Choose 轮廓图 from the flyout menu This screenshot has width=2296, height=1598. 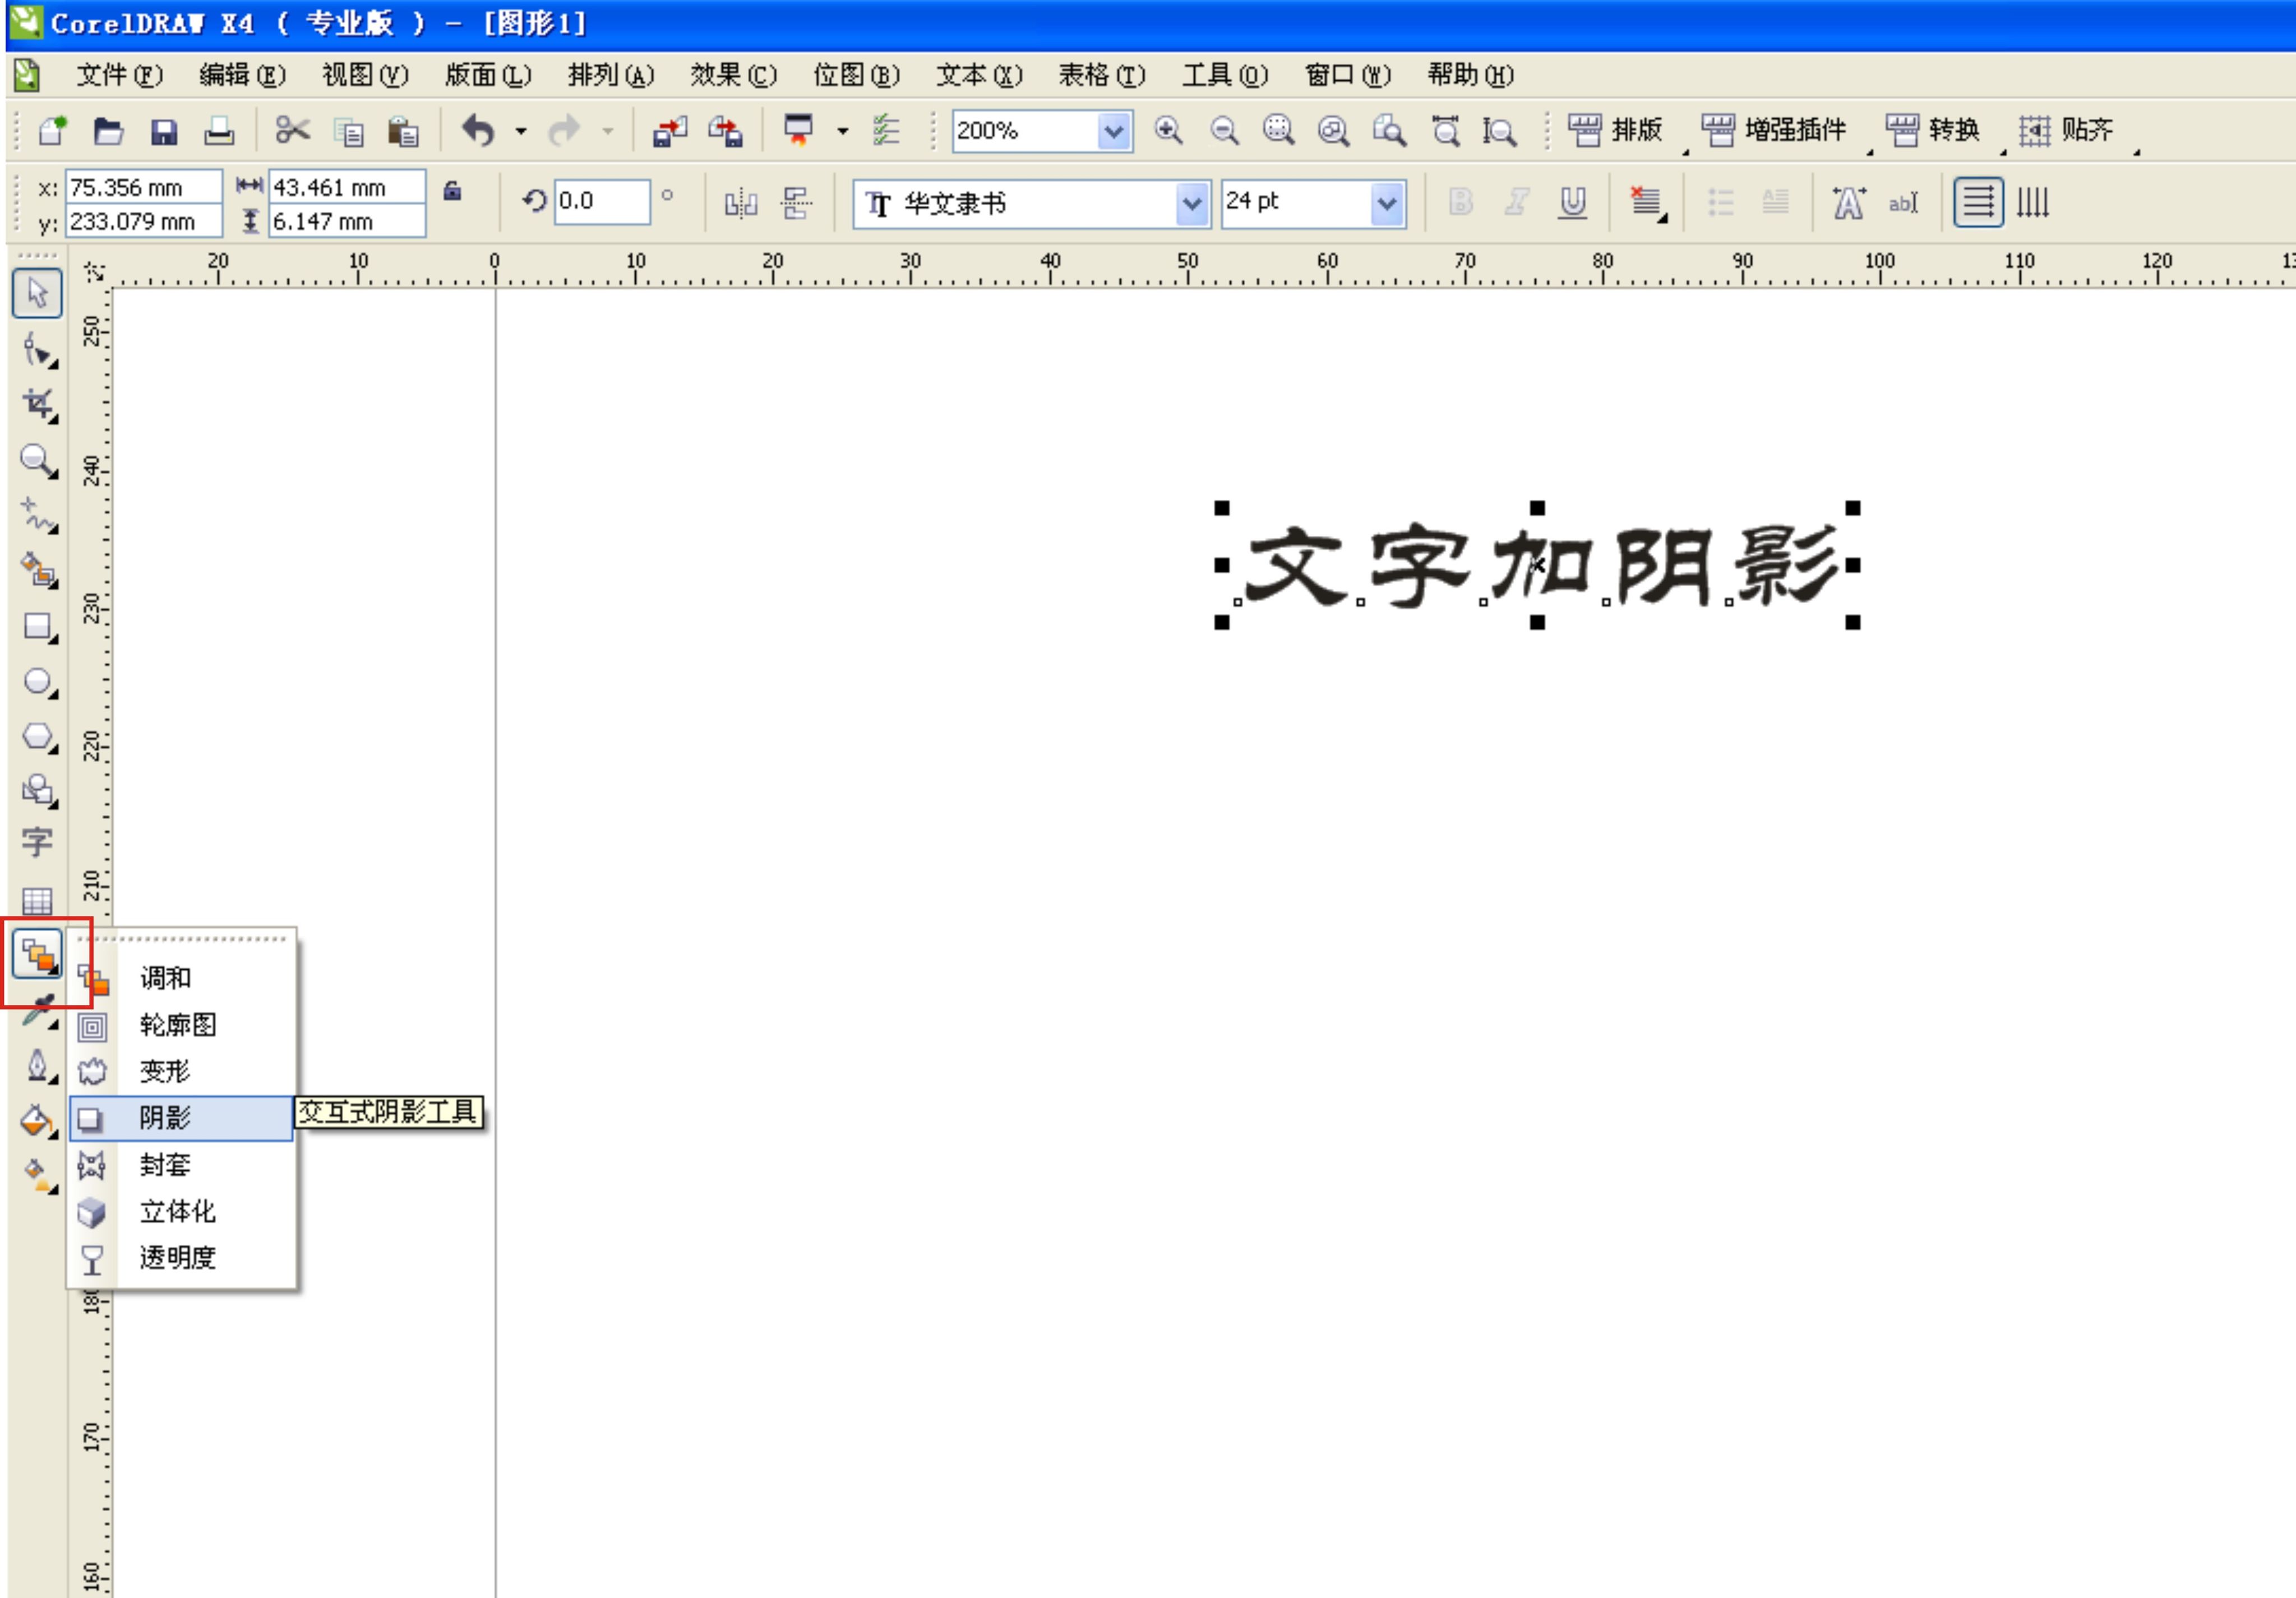pyautogui.click(x=181, y=1025)
